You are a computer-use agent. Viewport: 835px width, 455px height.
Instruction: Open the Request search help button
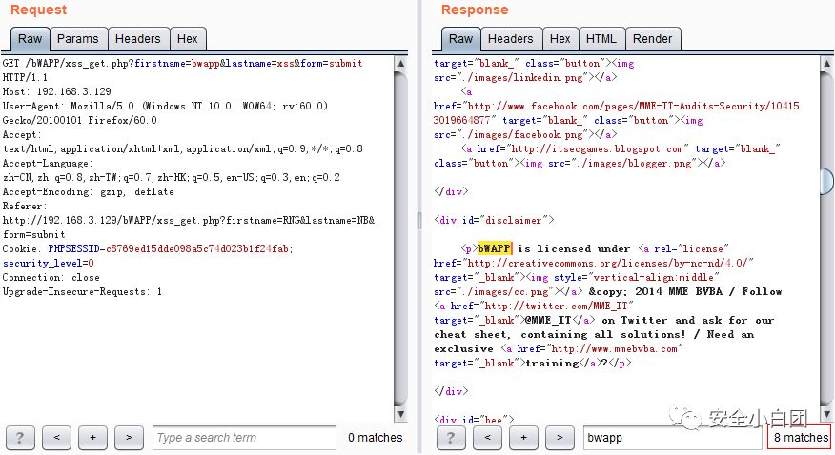(20, 438)
